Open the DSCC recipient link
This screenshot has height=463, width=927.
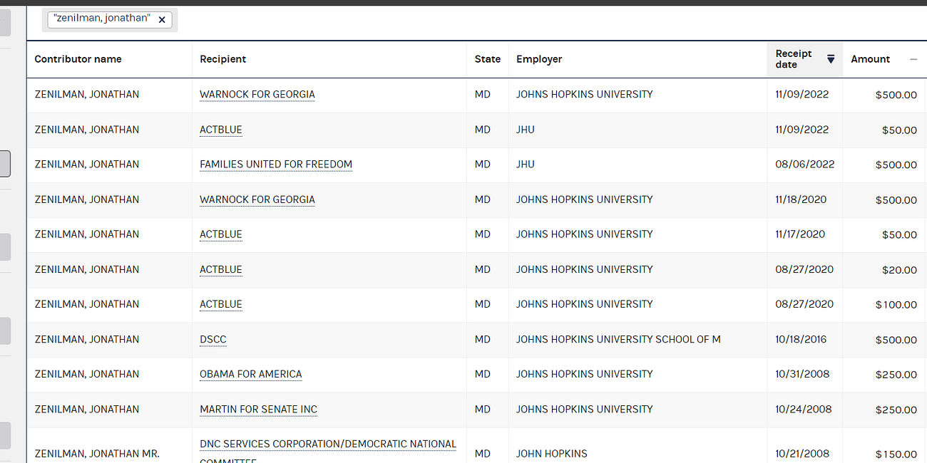coord(213,339)
